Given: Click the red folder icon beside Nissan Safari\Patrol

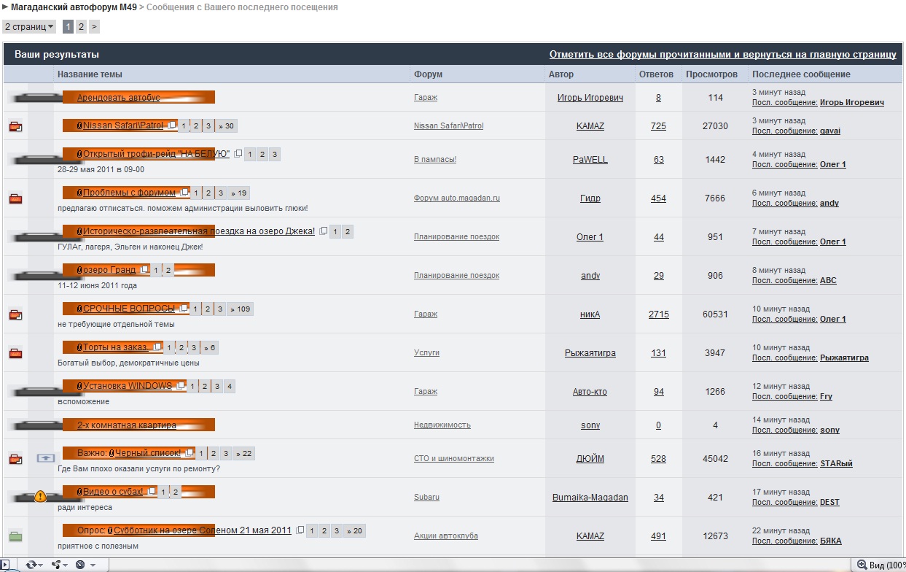Looking at the screenshot, I should pyautogui.click(x=15, y=126).
